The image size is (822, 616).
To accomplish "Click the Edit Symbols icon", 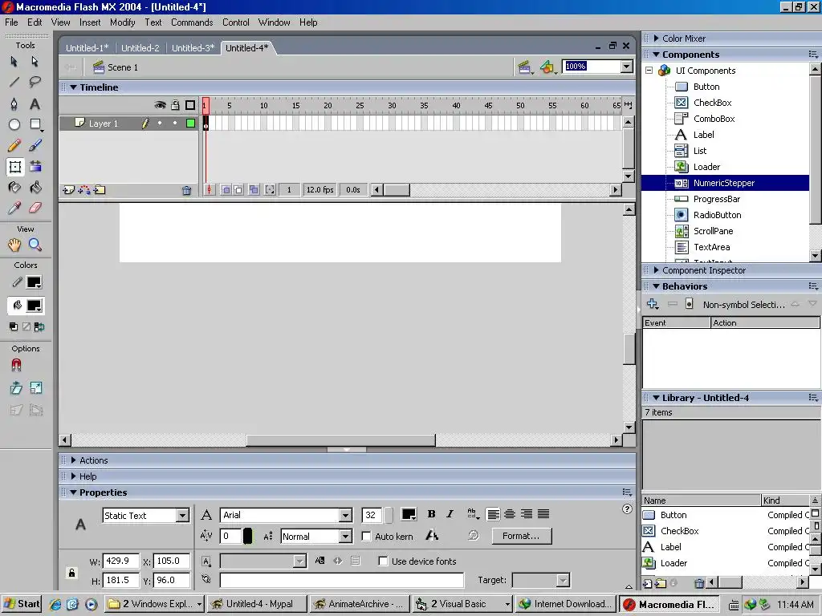I will point(547,67).
